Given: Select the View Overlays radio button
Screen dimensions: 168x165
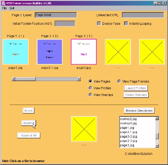Looking at the screenshot, I should 90,95.
